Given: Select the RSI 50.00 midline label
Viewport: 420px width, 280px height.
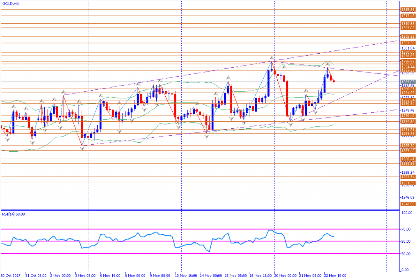Looking at the screenshot, I should click(406, 241).
